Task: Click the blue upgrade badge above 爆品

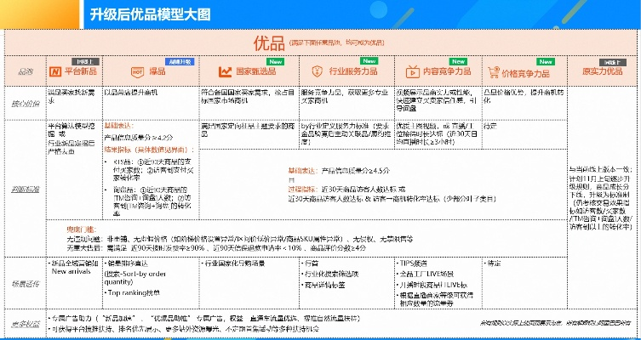Action: click(x=180, y=62)
